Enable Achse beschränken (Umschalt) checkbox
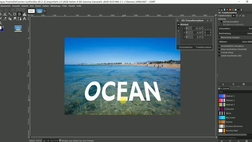252x142 pixels. [219, 49]
